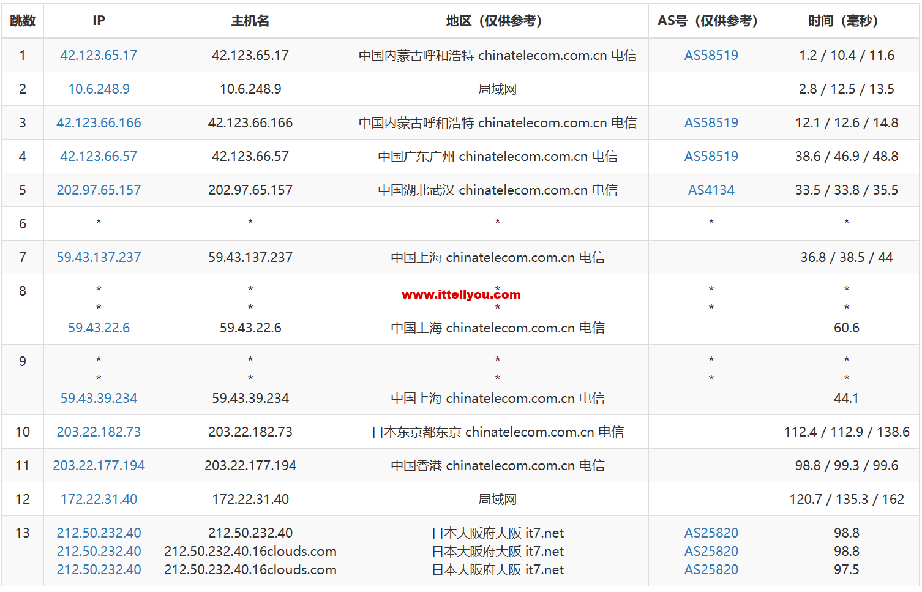
Task: Open the blue 203.22.182.73 IP link
Action: click(x=99, y=432)
